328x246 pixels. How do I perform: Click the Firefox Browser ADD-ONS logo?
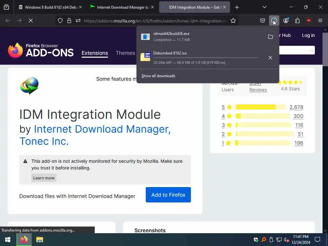tap(41, 50)
